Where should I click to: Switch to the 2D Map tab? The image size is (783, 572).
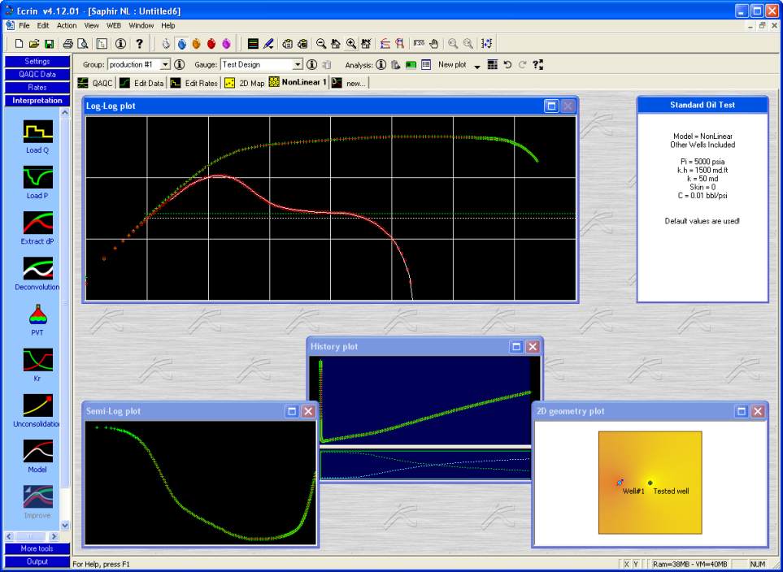[x=244, y=83]
